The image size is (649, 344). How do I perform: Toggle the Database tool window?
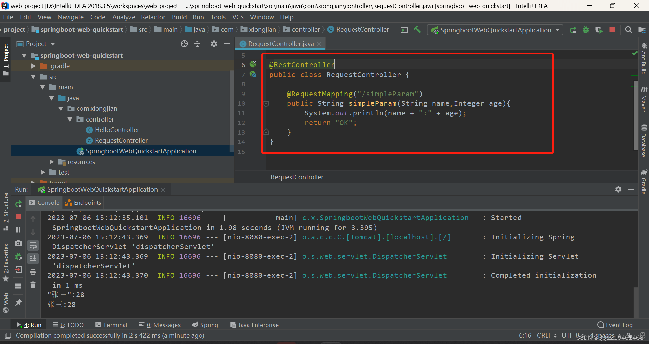[644, 141]
